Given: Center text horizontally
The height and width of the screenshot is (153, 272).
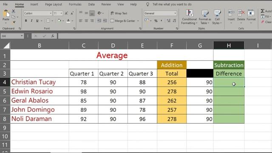Looking at the screenshot, I should (86, 21).
